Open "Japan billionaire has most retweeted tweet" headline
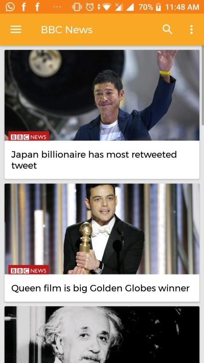 93,160
